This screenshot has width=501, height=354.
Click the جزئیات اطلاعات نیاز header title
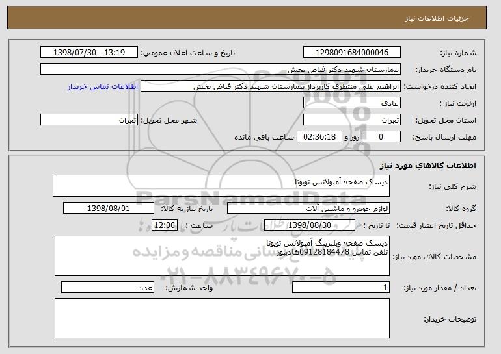coord(437,18)
